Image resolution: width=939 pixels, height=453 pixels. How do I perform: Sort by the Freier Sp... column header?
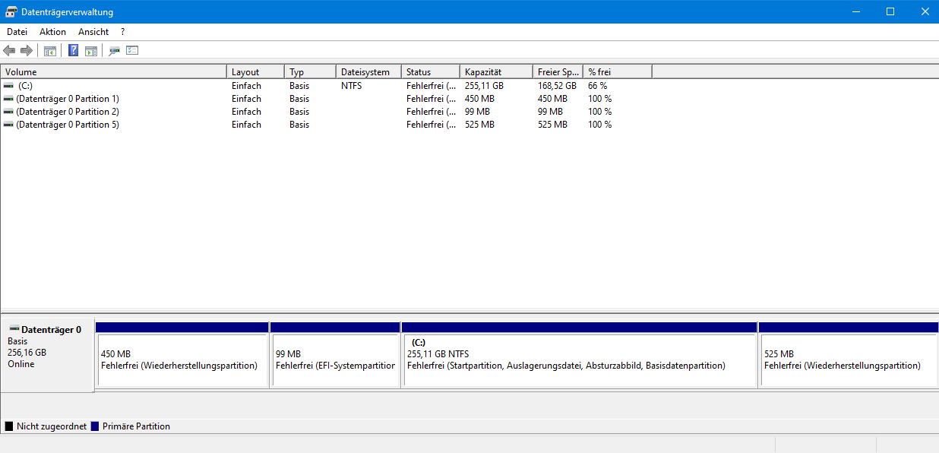click(x=558, y=72)
